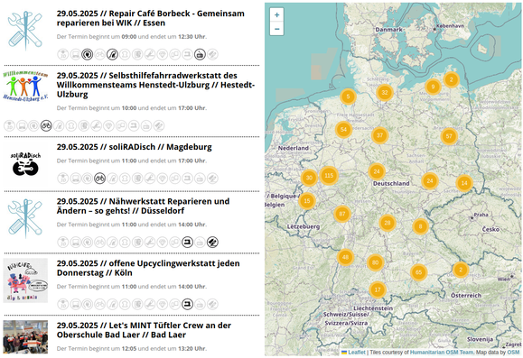Select the bicycle icon under soliRADisch Magdeburg
The width and height of the screenshot is (523, 358).
click(99, 179)
